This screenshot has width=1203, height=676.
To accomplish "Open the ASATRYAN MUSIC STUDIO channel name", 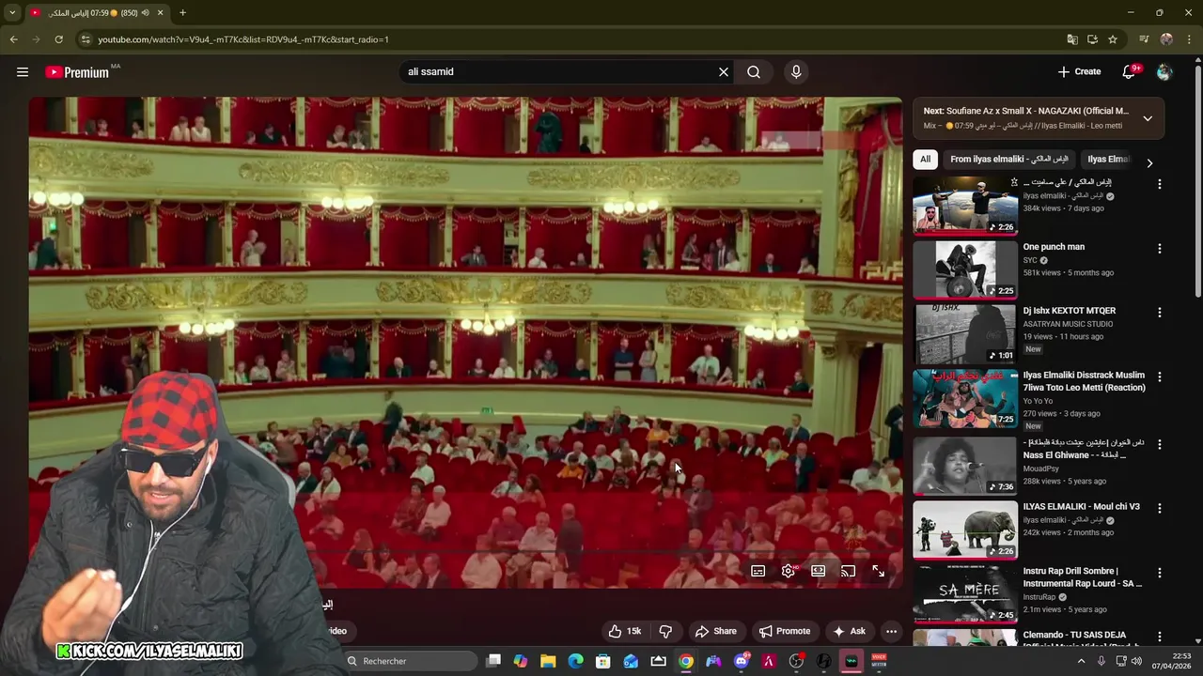I will point(1068,324).
